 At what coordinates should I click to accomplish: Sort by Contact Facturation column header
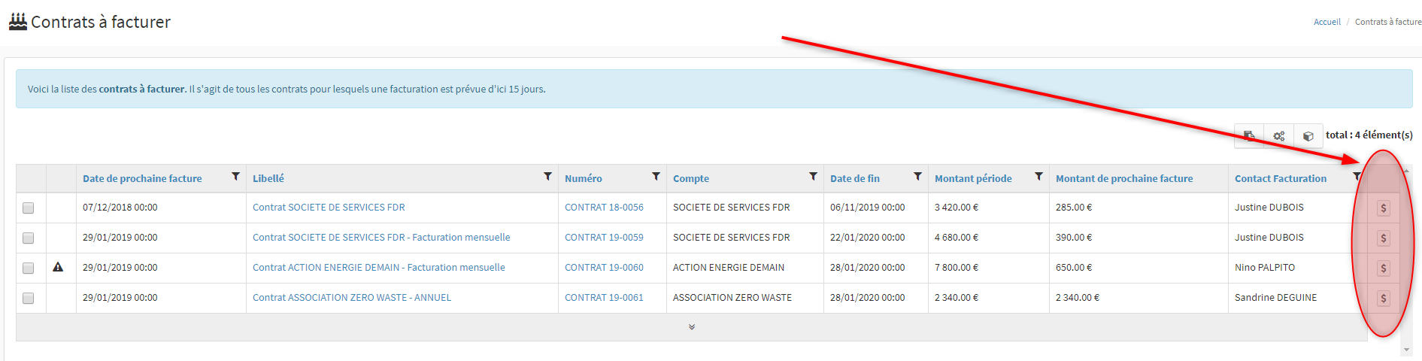pyautogui.click(x=1281, y=179)
